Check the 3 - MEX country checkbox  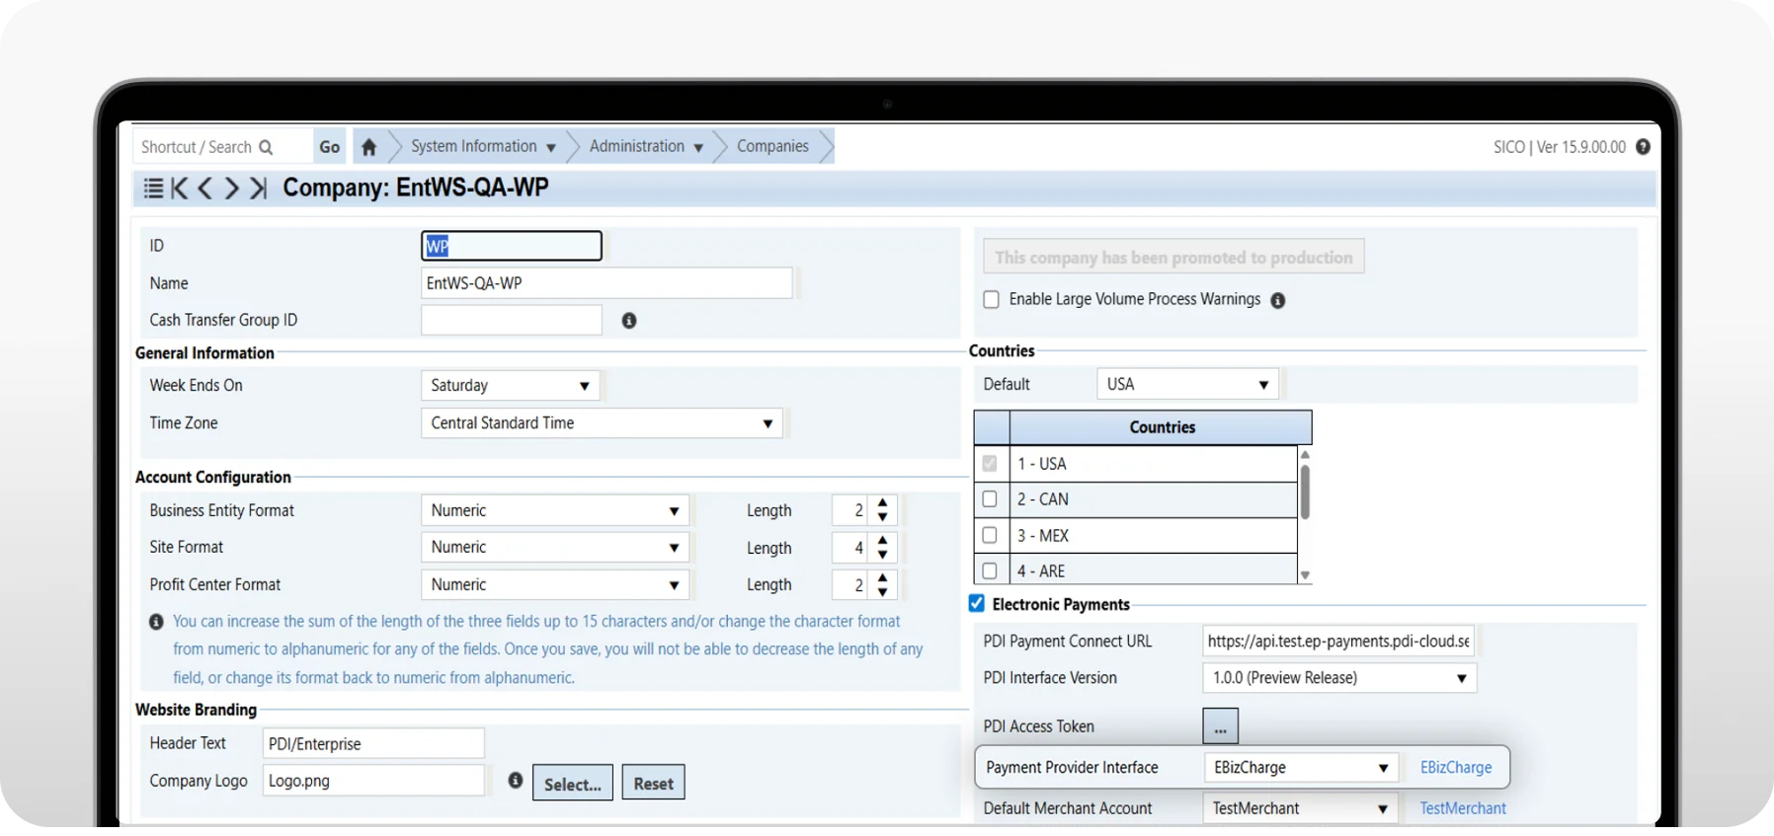[x=990, y=535]
